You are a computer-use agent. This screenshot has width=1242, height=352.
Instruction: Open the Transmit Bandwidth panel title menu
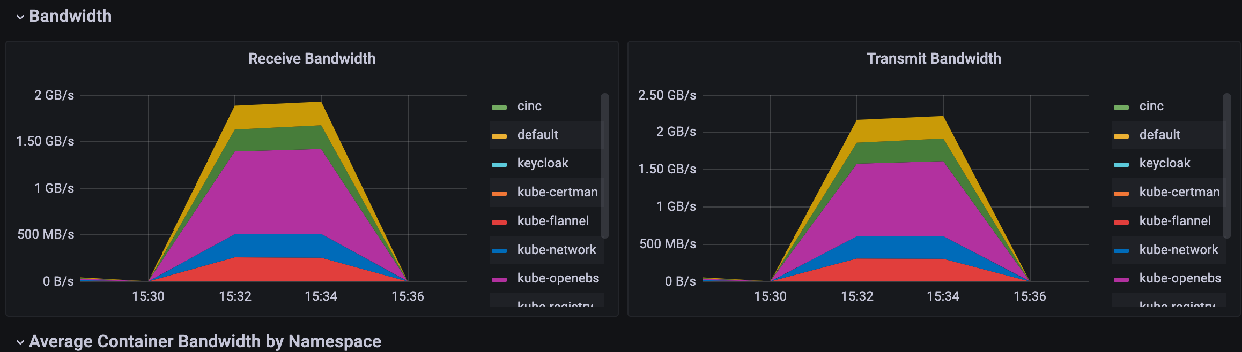coord(934,58)
